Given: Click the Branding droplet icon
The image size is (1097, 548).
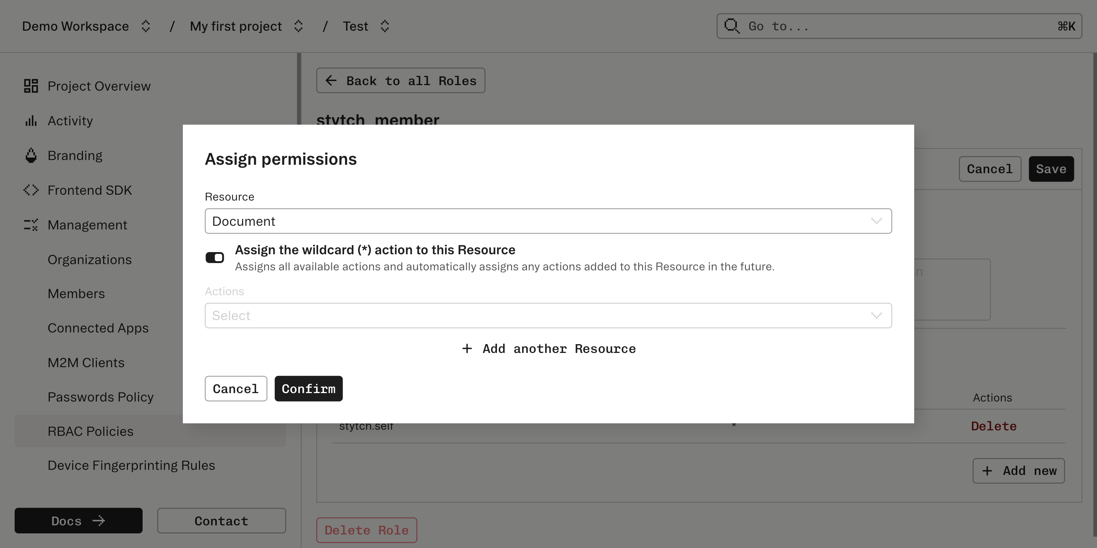Looking at the screenshot, I should 30,155.
